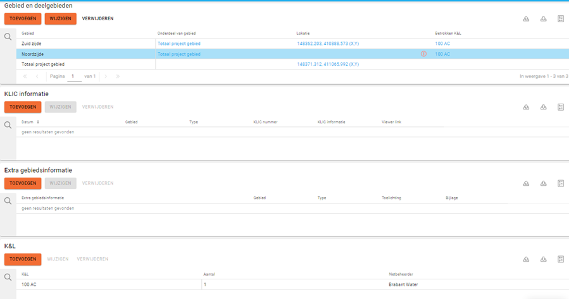Click the download icon in Gebied en deelgebieden
The width and height of the screenshot is (569, 299).
543,19
